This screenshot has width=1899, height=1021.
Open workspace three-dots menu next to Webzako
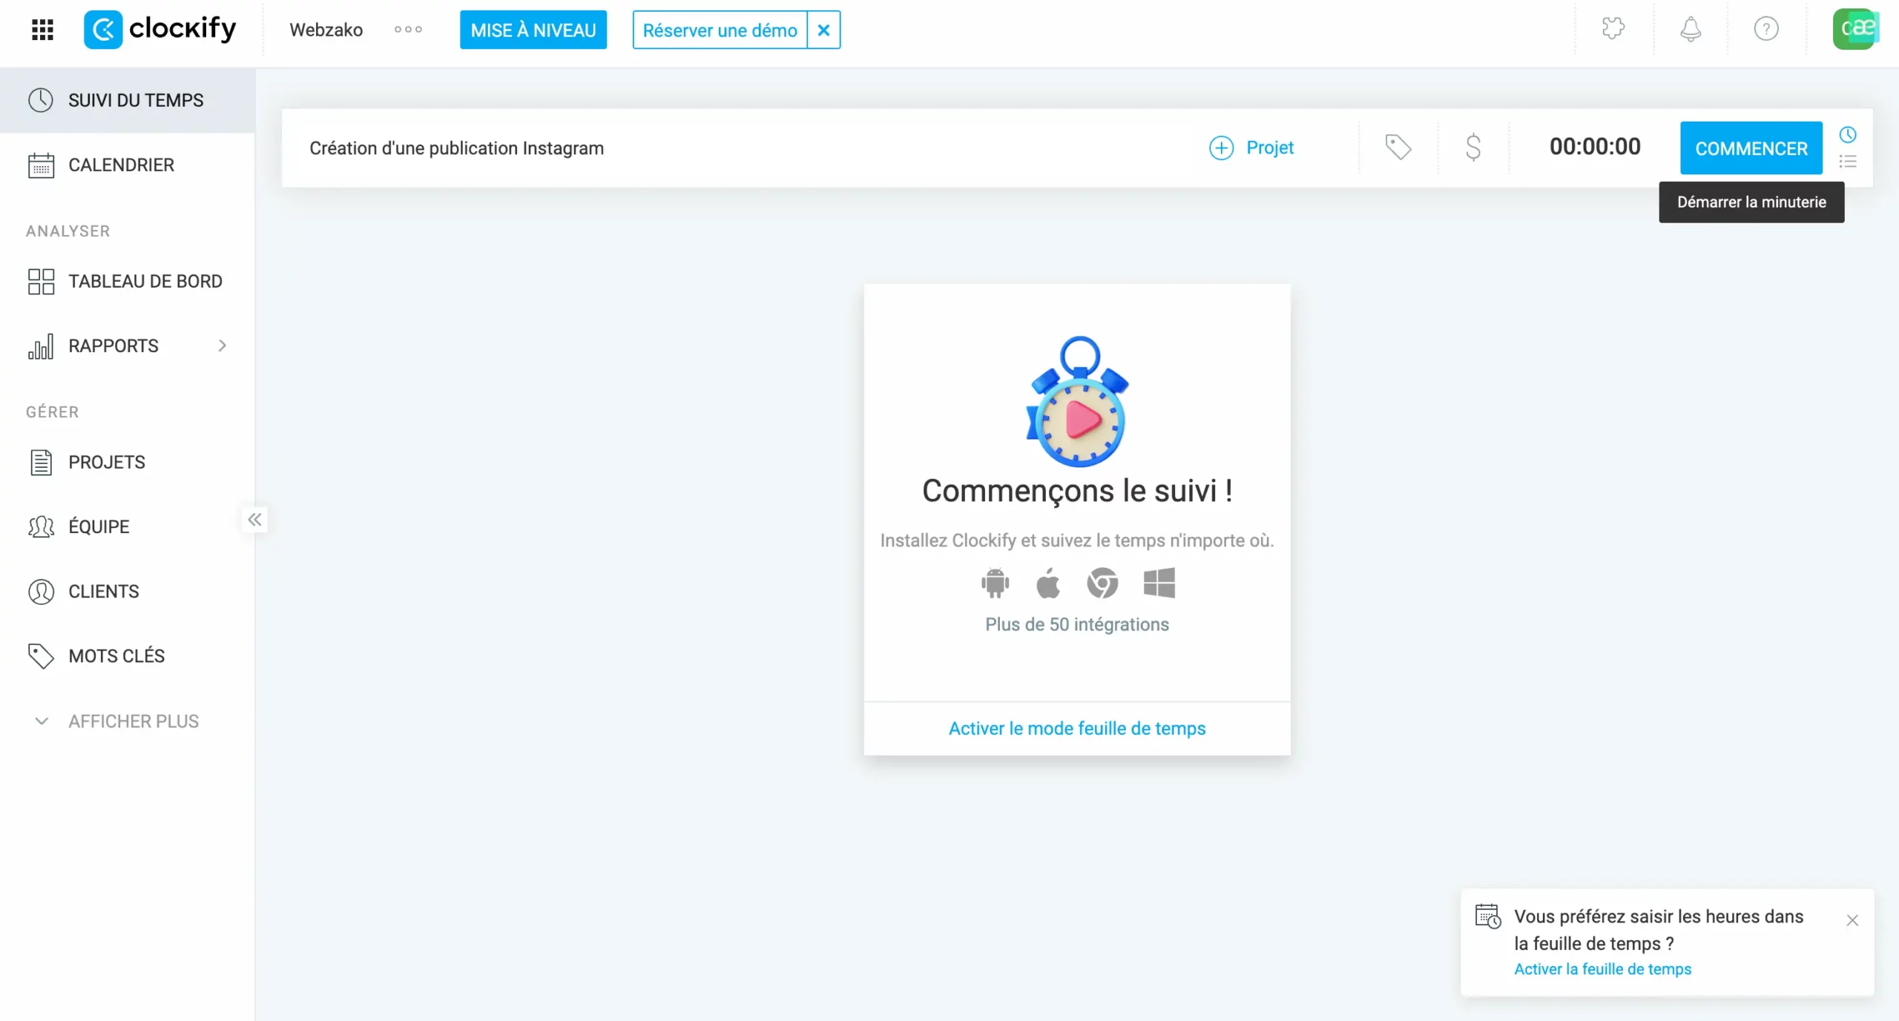(x=408, y=30)
